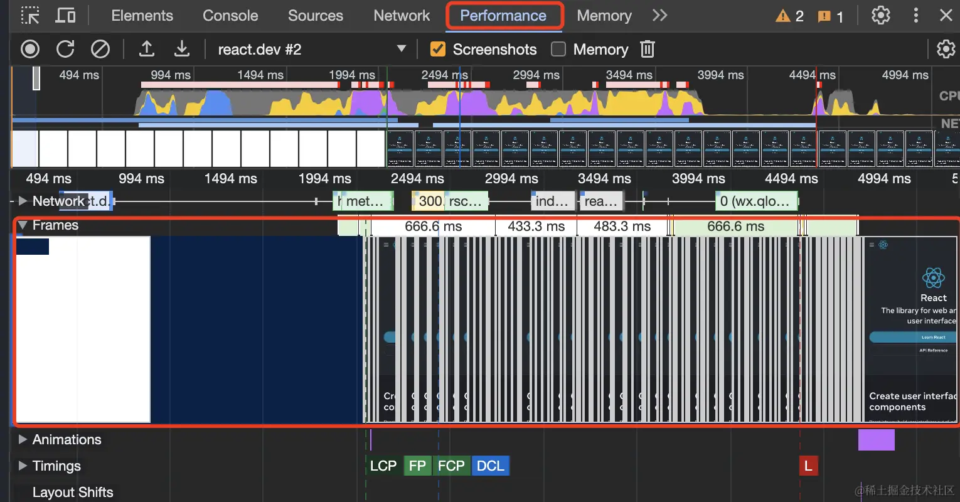
Task: Click the LCP timing marker
Action: 383,466
